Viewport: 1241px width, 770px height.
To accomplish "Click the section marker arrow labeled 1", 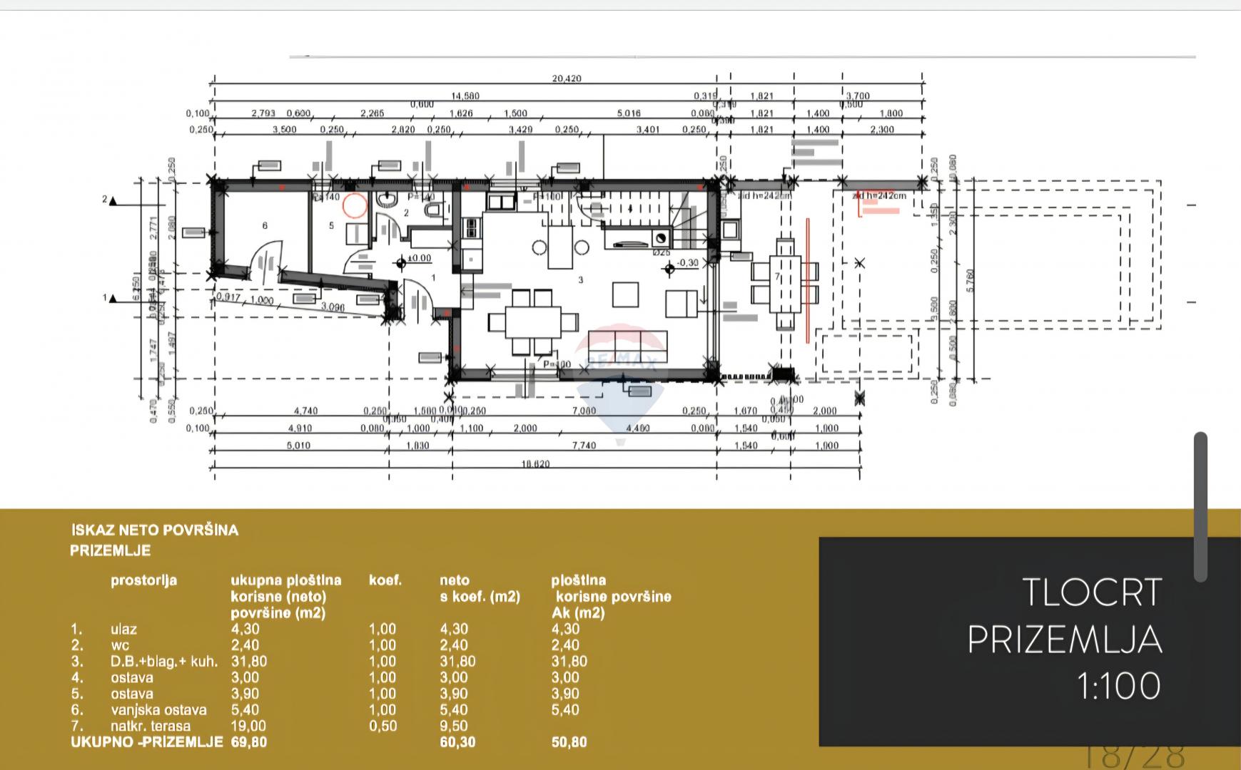I will (x=112, y=298).
